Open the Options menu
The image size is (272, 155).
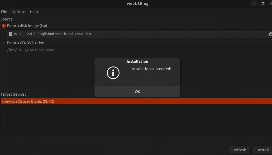pyautogui.click(x=18, y=12)
